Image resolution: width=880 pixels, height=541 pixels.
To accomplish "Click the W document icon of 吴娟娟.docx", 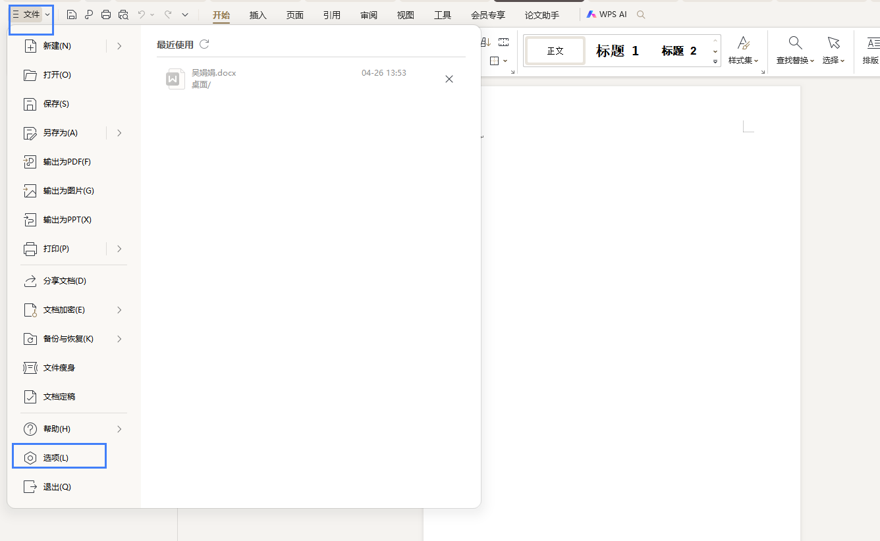I will coord(175,78).
